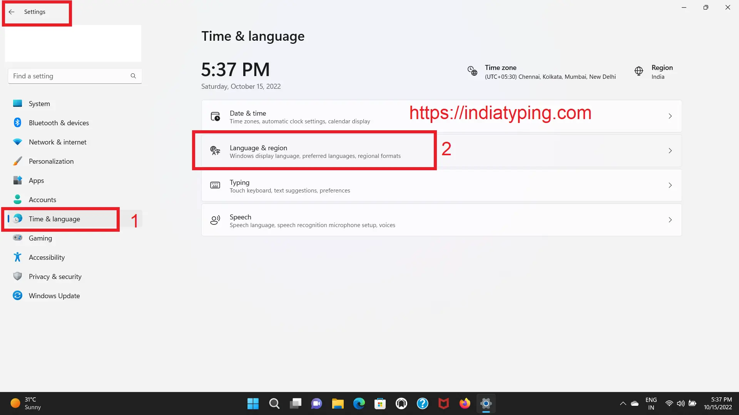The height and width of the screenshot is (415, 739).
Task: Click the search magnifier in Find a setting
Action: coord(133,76)
